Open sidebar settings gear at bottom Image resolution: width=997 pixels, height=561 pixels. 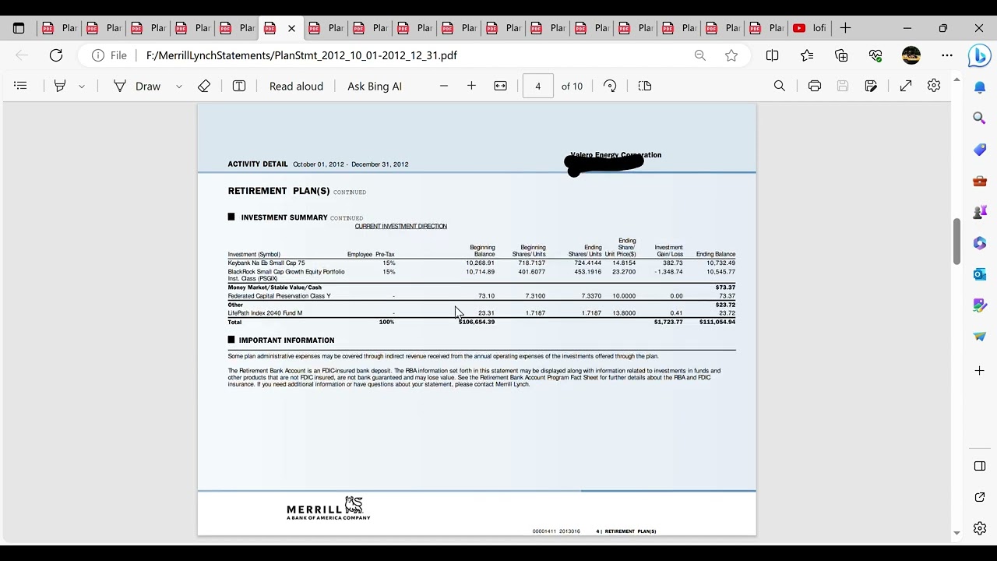(980, 528)
